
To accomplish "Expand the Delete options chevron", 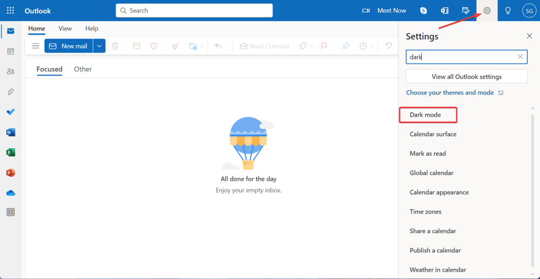I will [x=124, y=46].
